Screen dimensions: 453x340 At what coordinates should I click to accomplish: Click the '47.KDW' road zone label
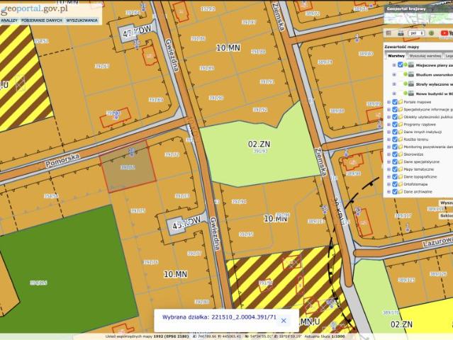pos(137,32)
